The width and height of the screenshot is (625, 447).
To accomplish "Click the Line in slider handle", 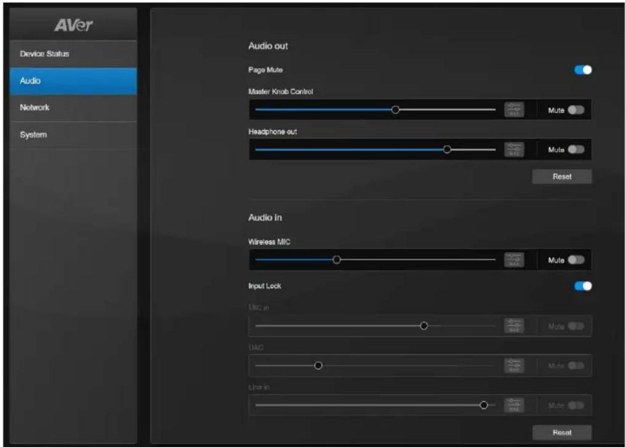I will (484, 405).
